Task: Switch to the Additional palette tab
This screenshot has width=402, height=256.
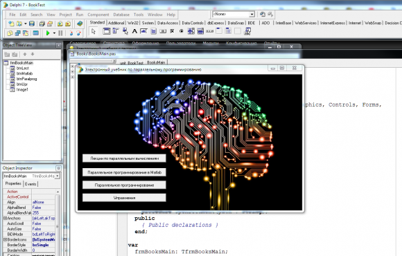Action: 116,23
